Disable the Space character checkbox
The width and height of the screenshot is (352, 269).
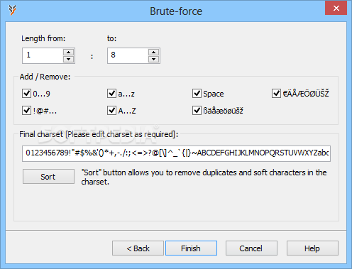coord(197,94)
